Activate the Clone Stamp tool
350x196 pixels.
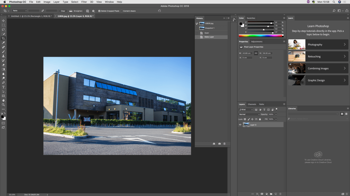[x=4, y=56]
